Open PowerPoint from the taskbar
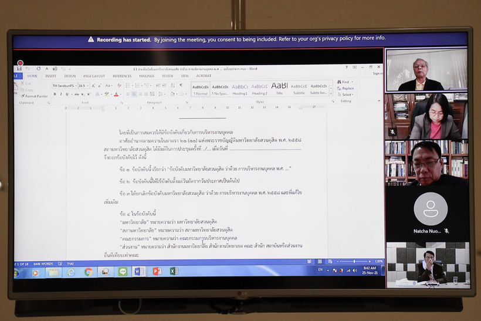Screen dimensions: 481x321 click(x=157, y=271)
